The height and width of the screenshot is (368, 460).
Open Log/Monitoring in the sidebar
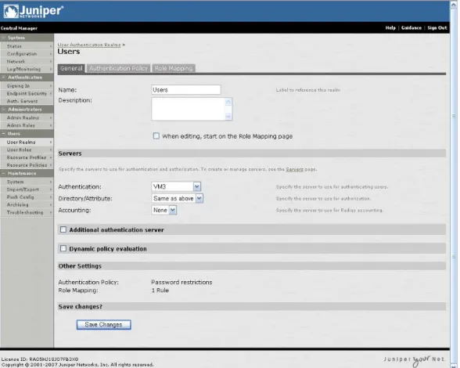27,70
